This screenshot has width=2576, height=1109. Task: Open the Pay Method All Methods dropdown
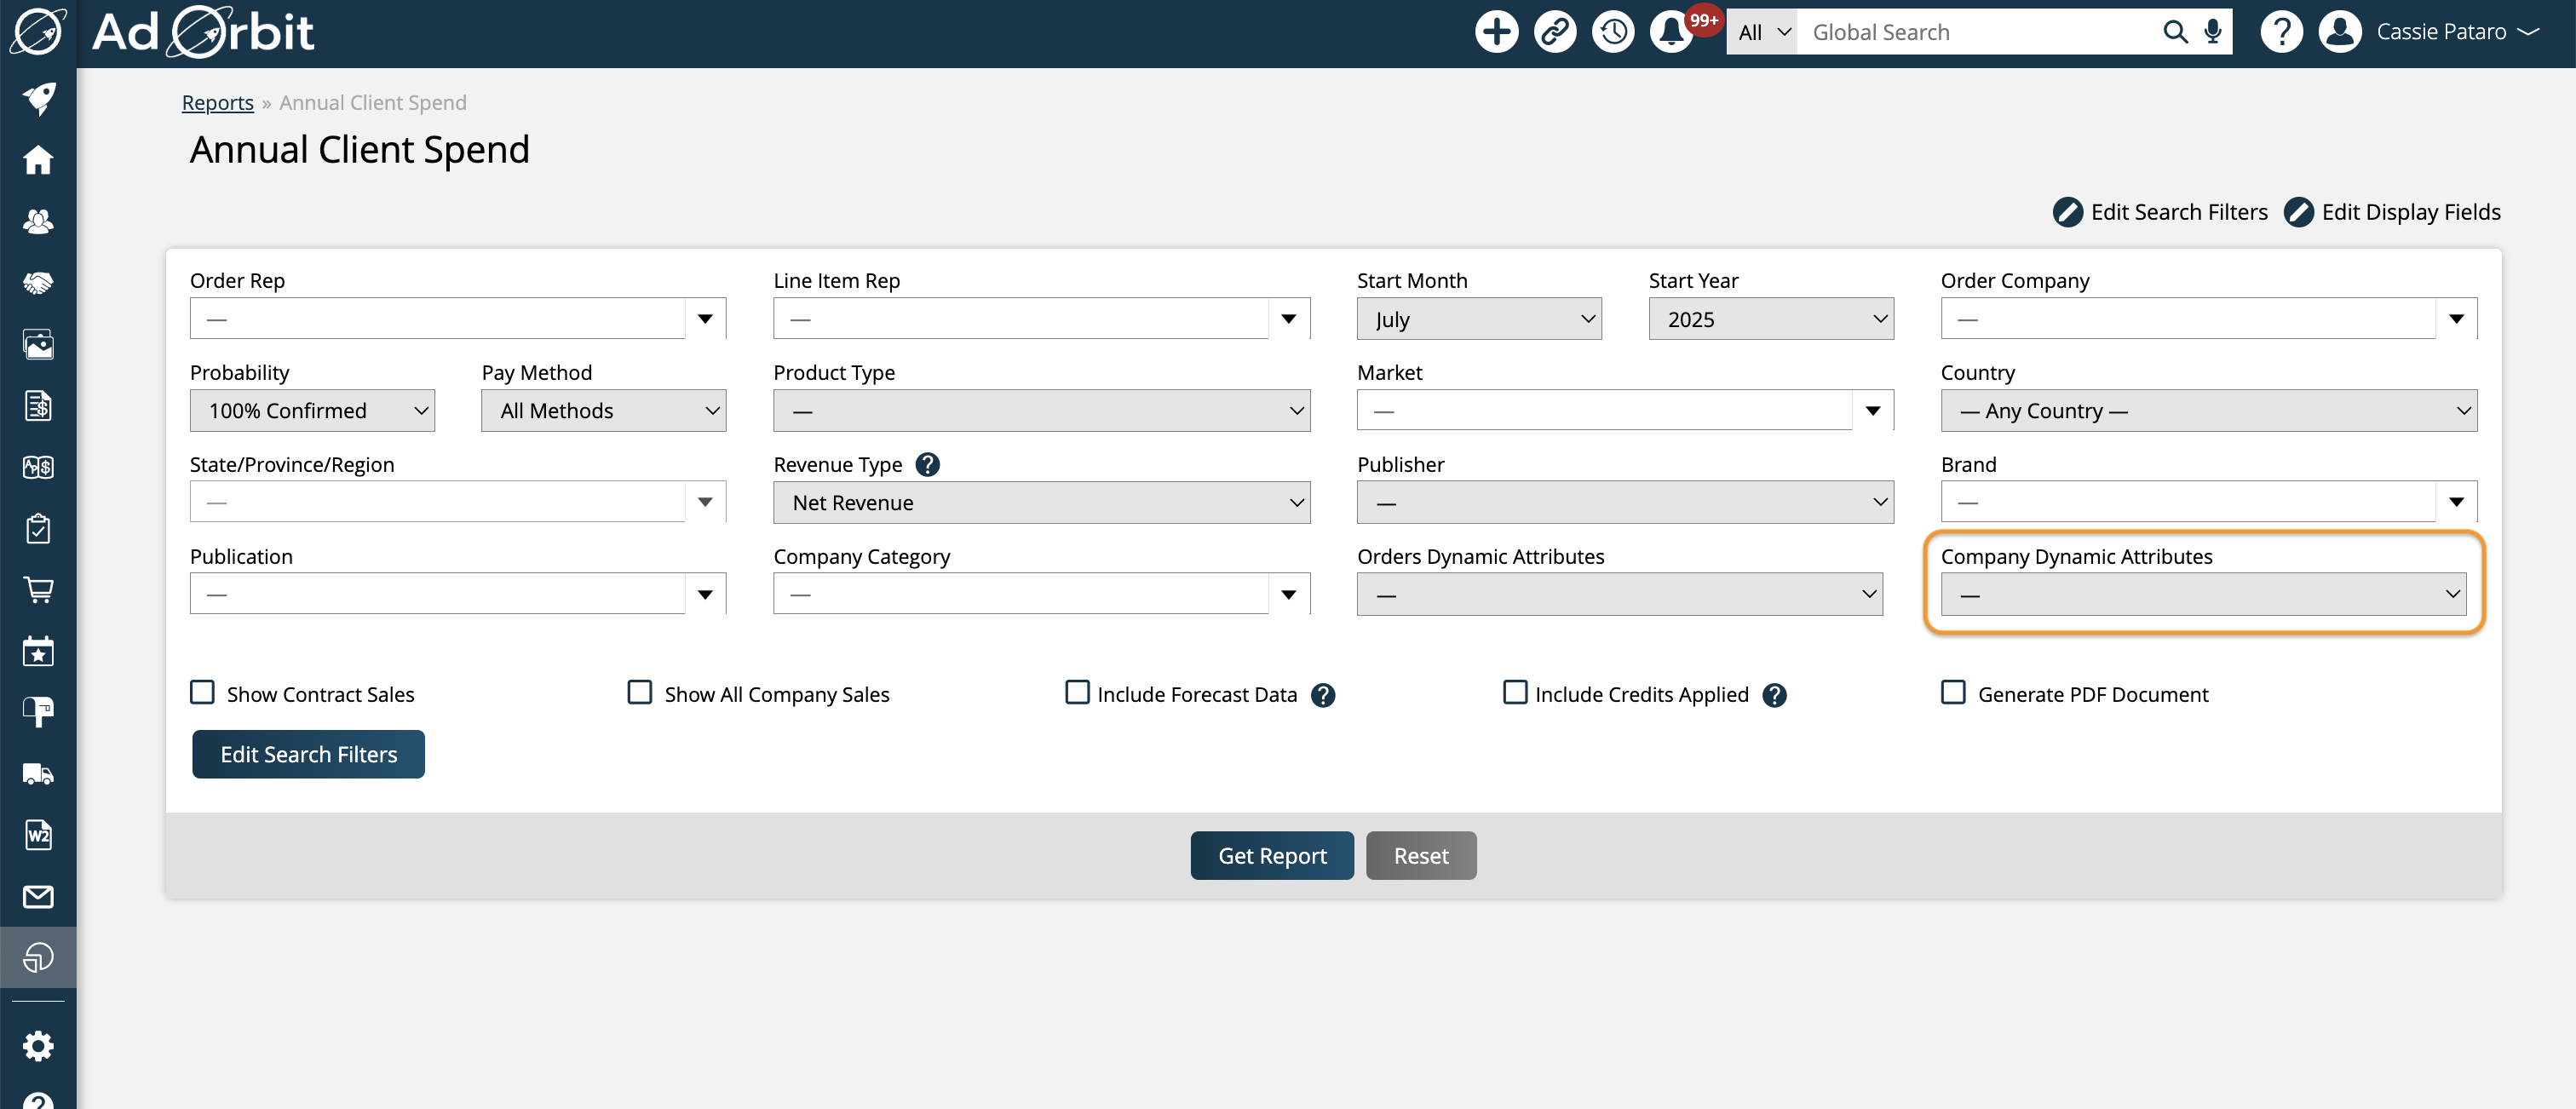pyautogui.click(x=604, y=411)
